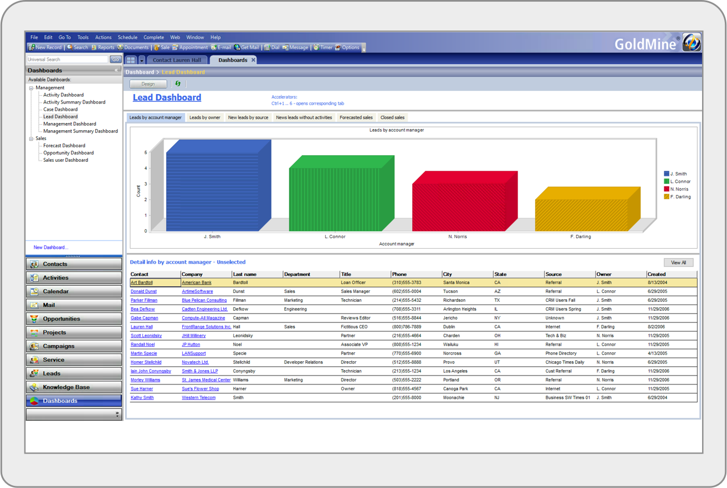Click the New Record toolbar icon
The height and width of the screenshot is (488, 727).
tap(32, 48)
